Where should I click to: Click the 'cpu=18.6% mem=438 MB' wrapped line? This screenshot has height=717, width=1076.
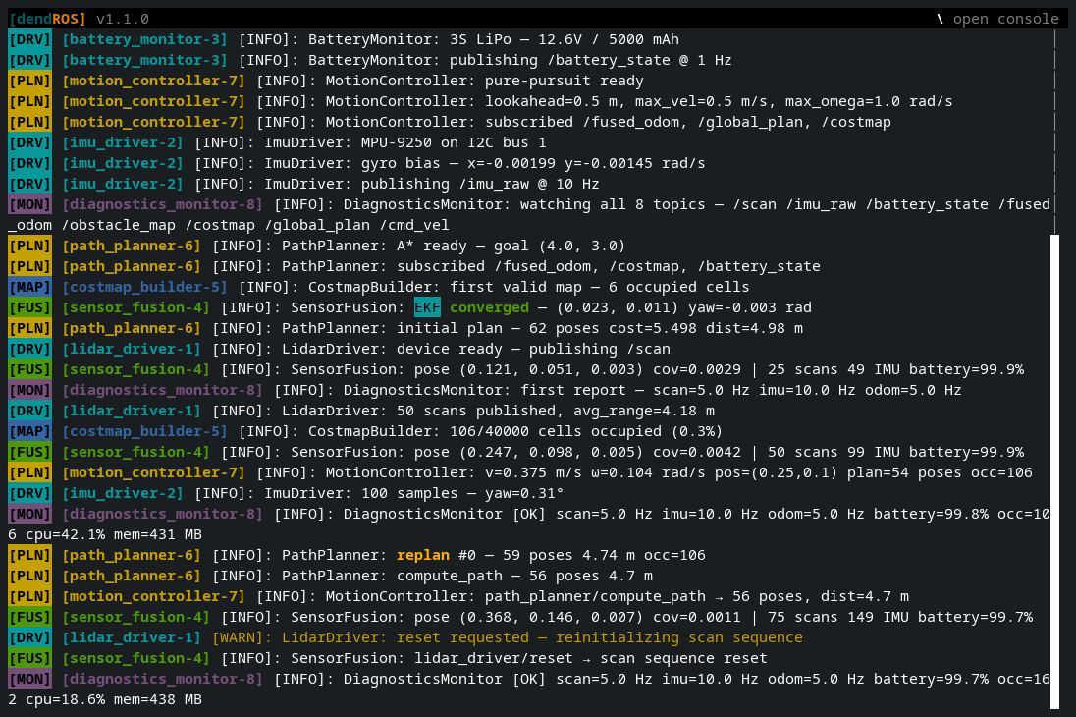(x=114, y=699)
